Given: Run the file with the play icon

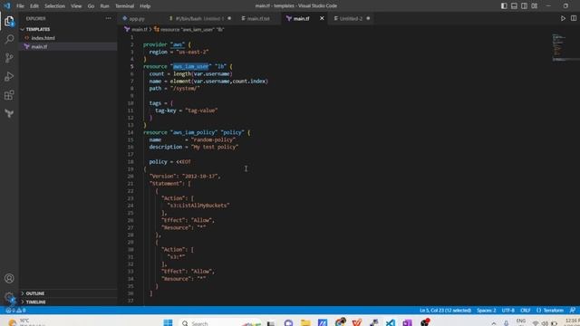Looking at the screenshot, I should pyautogui.click(x=563, y=18).
